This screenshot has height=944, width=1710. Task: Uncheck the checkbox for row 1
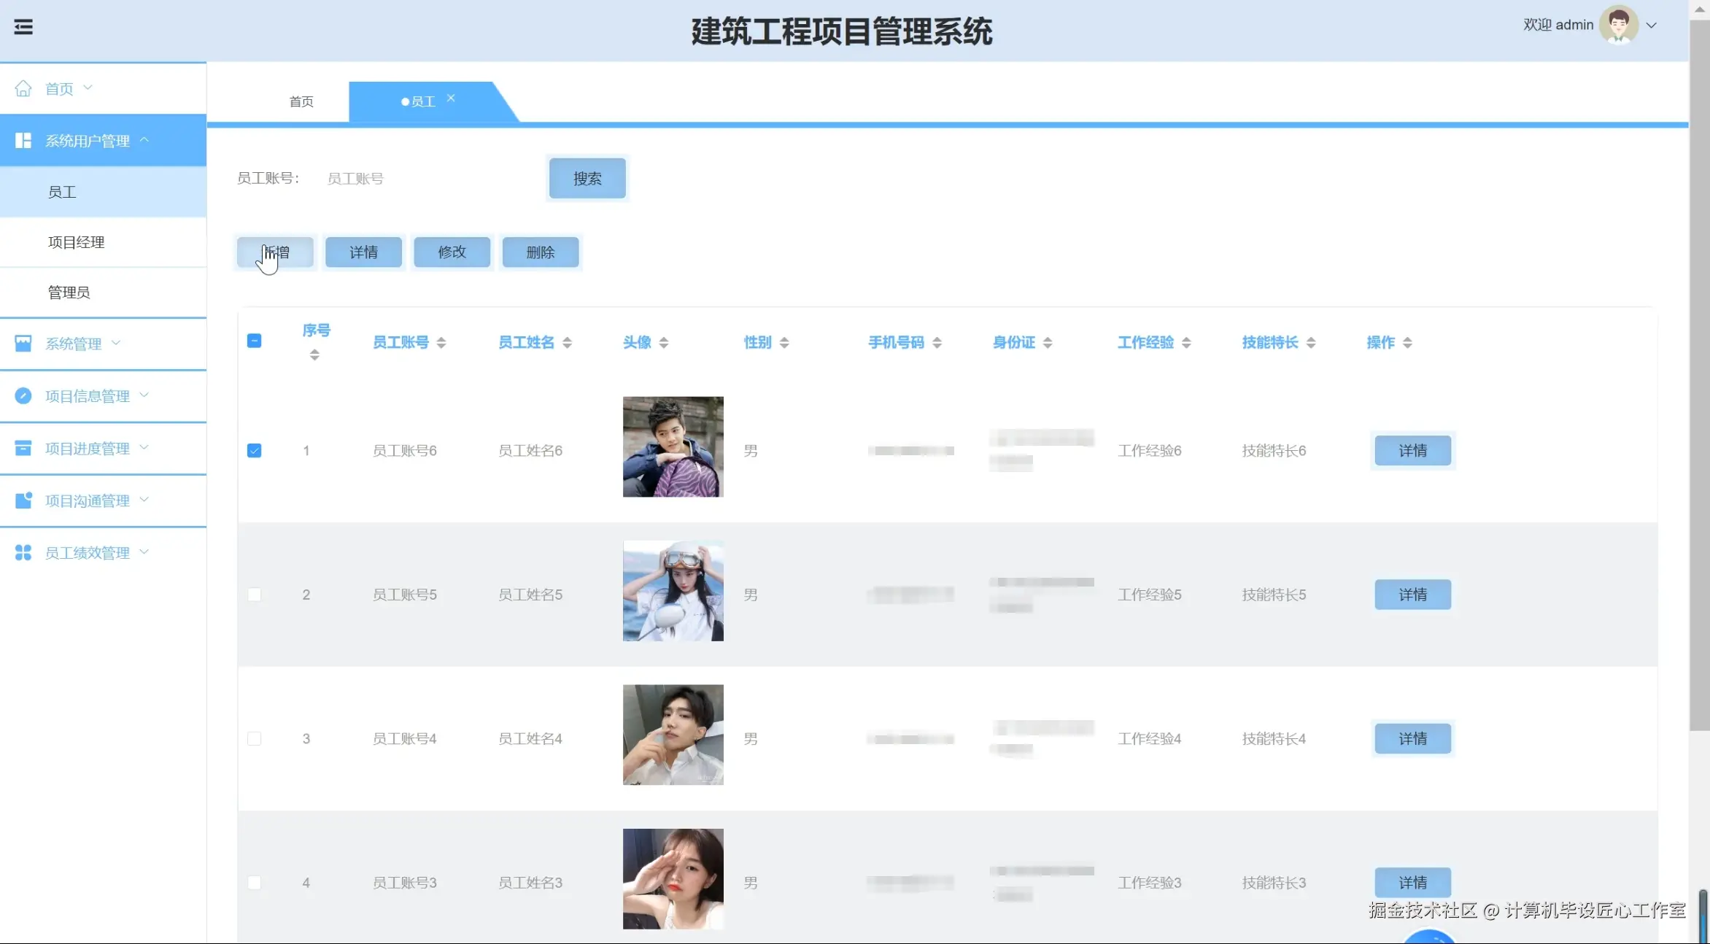(x=254, y=450)
